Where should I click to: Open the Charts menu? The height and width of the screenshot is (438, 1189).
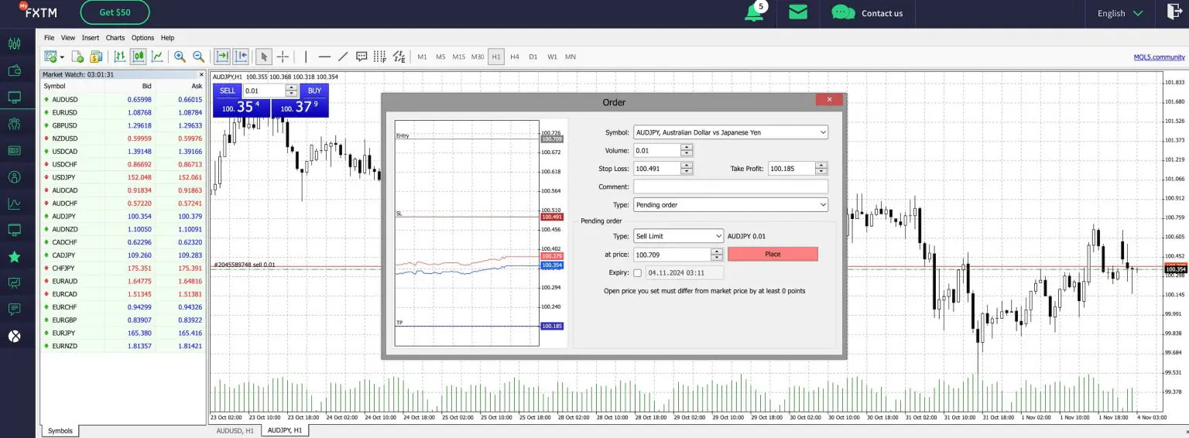coord(115,38)
